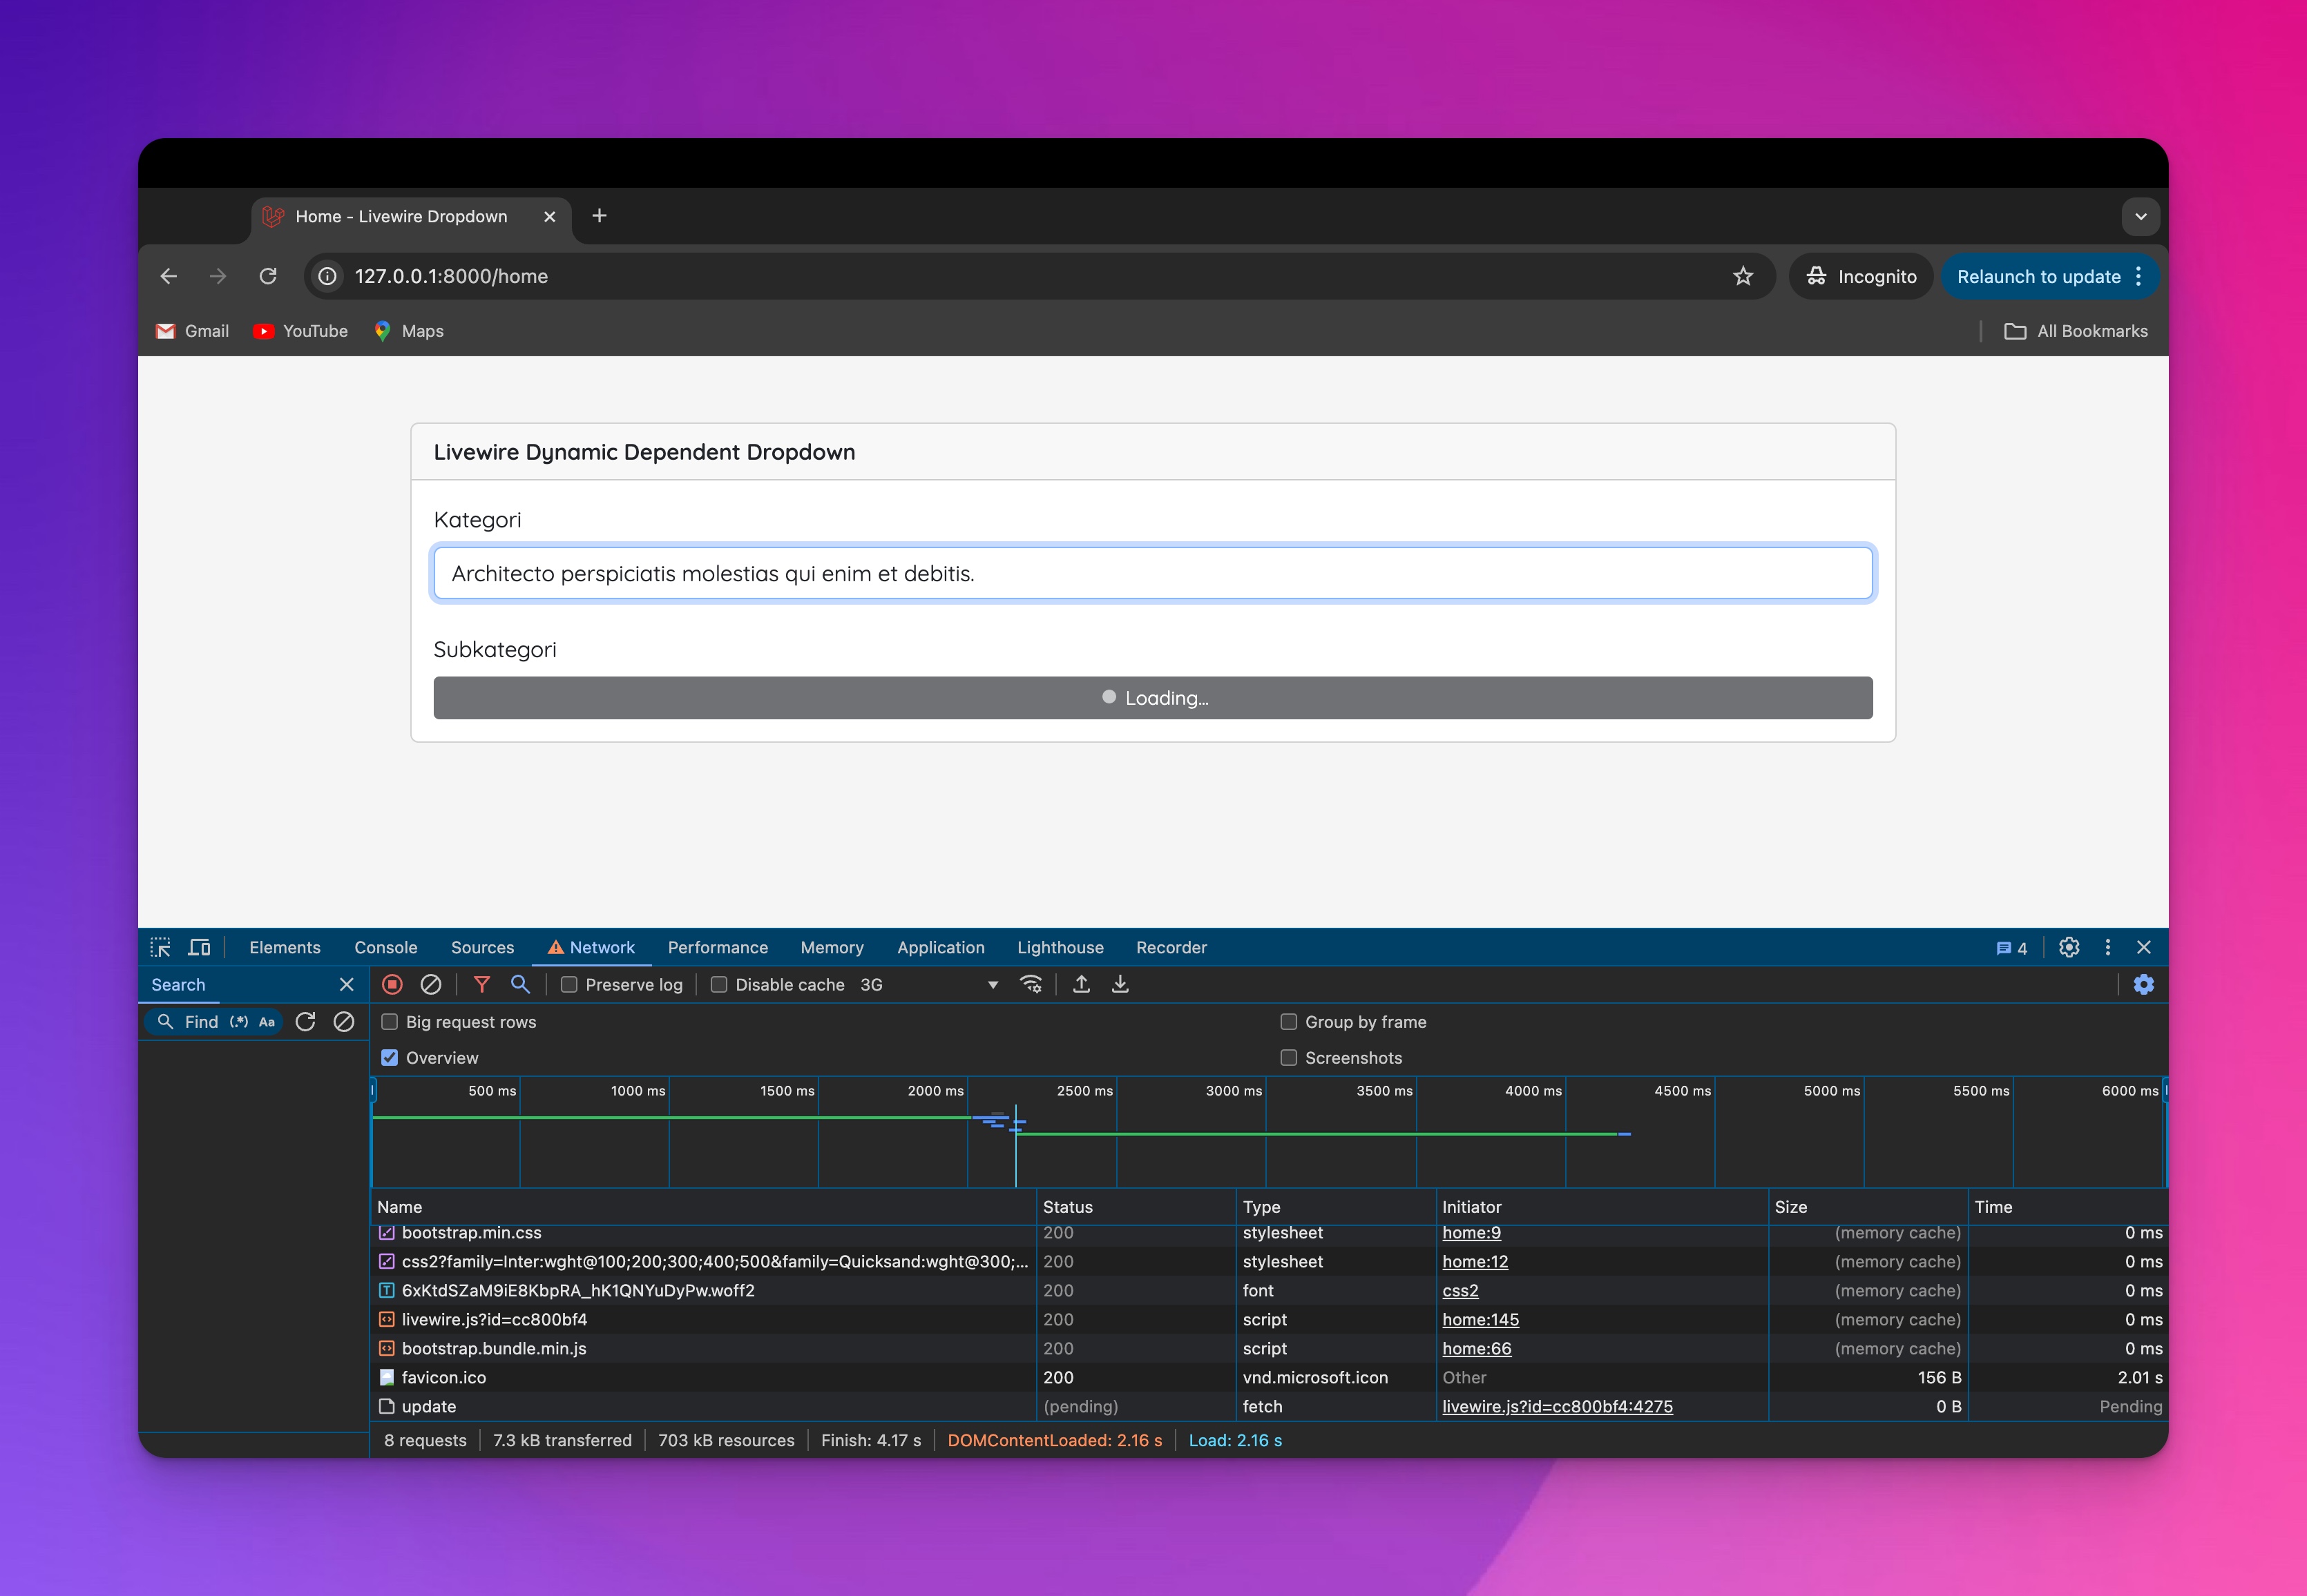Click the export HAR download icon
The image size is (2307, 1596).
click(x=1120, y=984)
